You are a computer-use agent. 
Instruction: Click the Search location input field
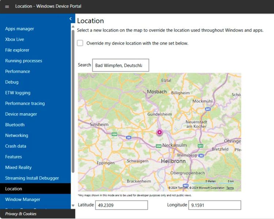click(x=121, y=65)
